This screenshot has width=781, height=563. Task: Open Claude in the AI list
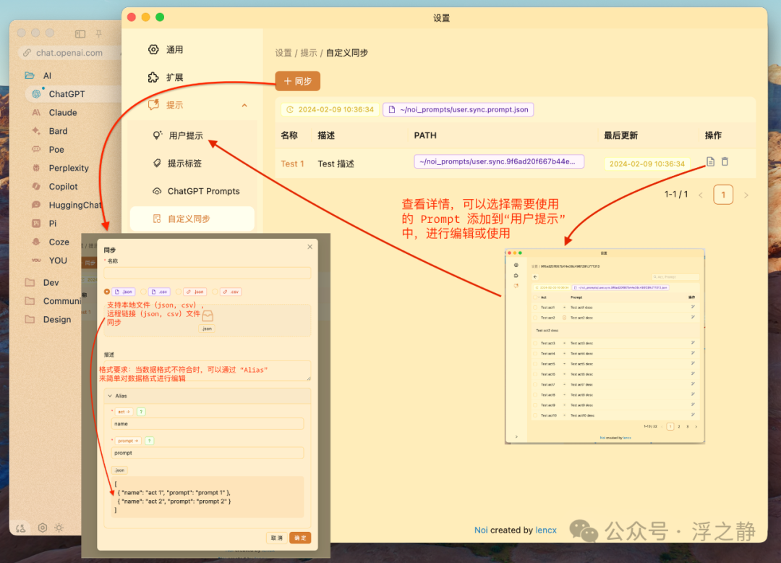coord(63,113)
